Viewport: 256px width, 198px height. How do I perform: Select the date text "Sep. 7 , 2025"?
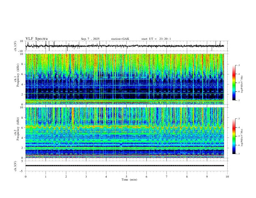(x=90, y=39)
